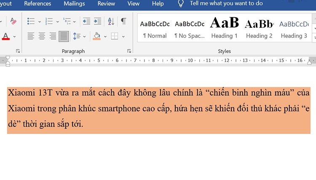Center the paragraph text
Screen dimensions: 316x180
(x=42, y=36)
